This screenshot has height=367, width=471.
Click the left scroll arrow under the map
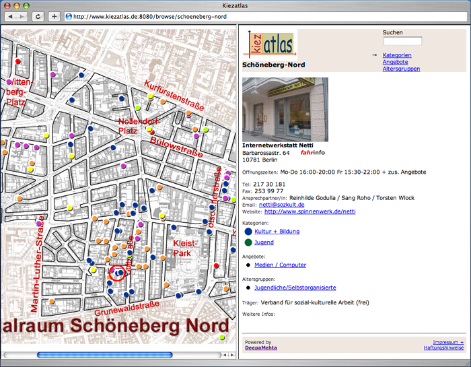tap(225, 355)
